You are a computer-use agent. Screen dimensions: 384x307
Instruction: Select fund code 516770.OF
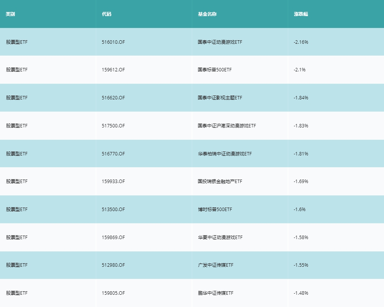pyautogui.click(x=113, y=154)
